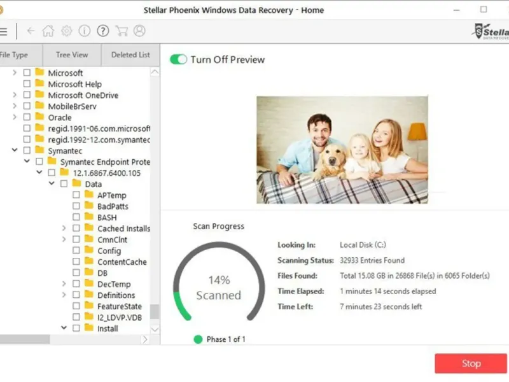Image resolution: width=509 pixels, height=382 pixels.
Task: Select the BASH folder icon
Action: 89,216
